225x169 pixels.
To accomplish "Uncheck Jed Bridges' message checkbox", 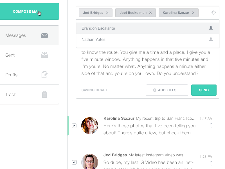I will 74,162.
